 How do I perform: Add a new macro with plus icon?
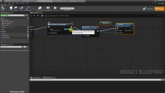28,29
